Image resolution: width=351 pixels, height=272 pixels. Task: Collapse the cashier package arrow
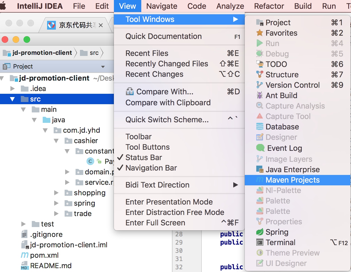pyautogui.click(x=56, y=141)
